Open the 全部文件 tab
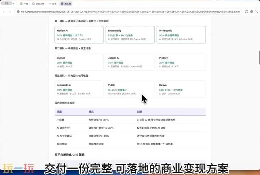Screen dimensions: 260x175 click(38, 4)
